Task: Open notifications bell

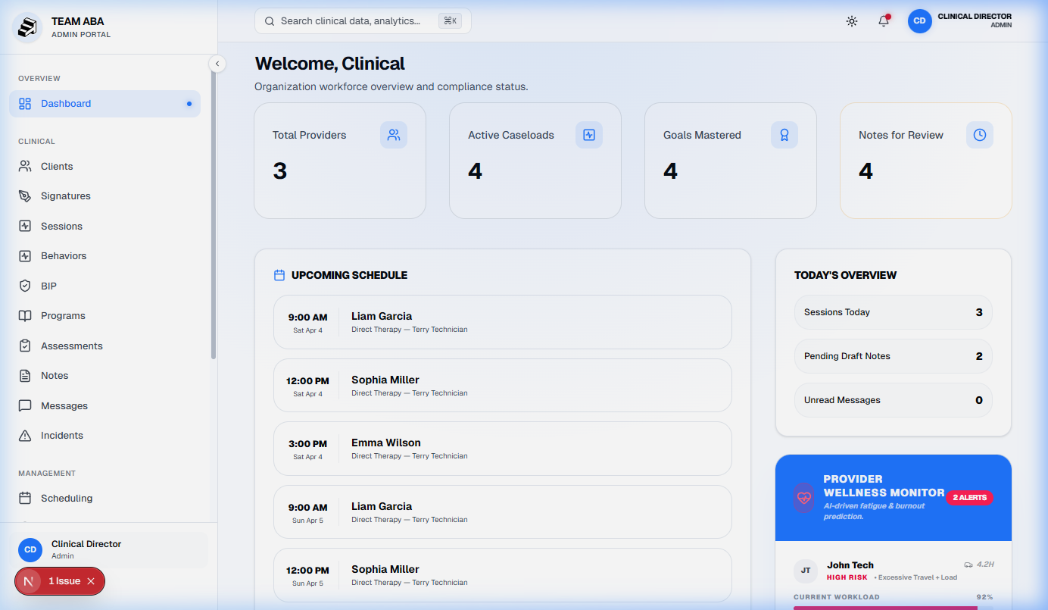Action: point(884,21)
